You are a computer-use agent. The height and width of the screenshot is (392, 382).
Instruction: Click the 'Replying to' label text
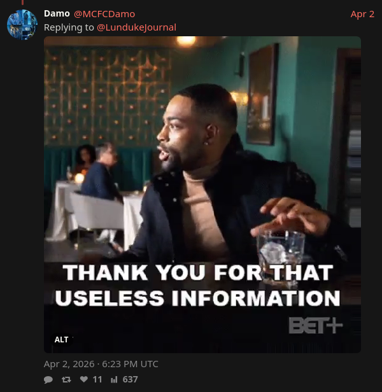point(69,27)
